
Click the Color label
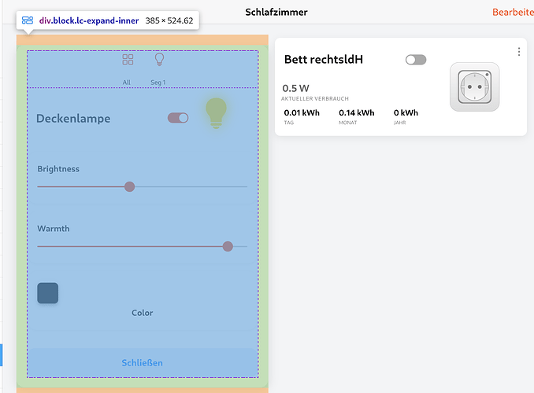143,313
